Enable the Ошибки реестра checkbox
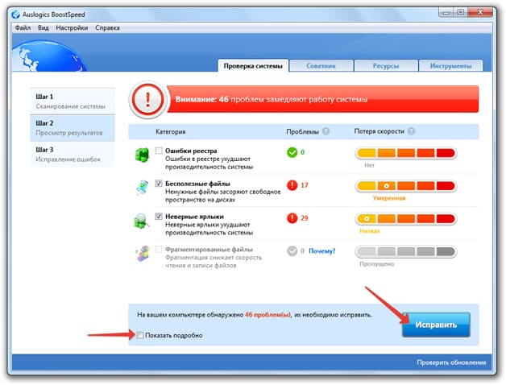 click(x=159, y=151)
